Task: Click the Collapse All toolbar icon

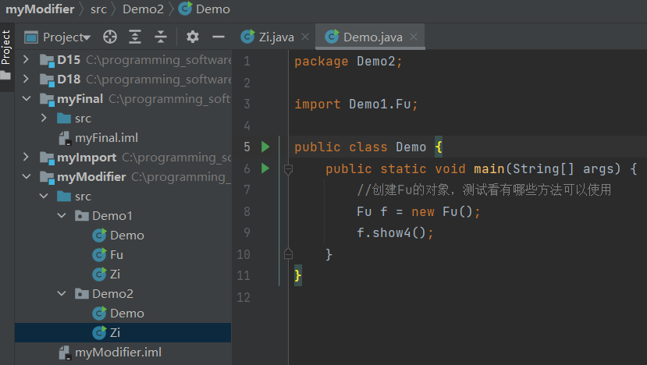Action: pos(161,37)
